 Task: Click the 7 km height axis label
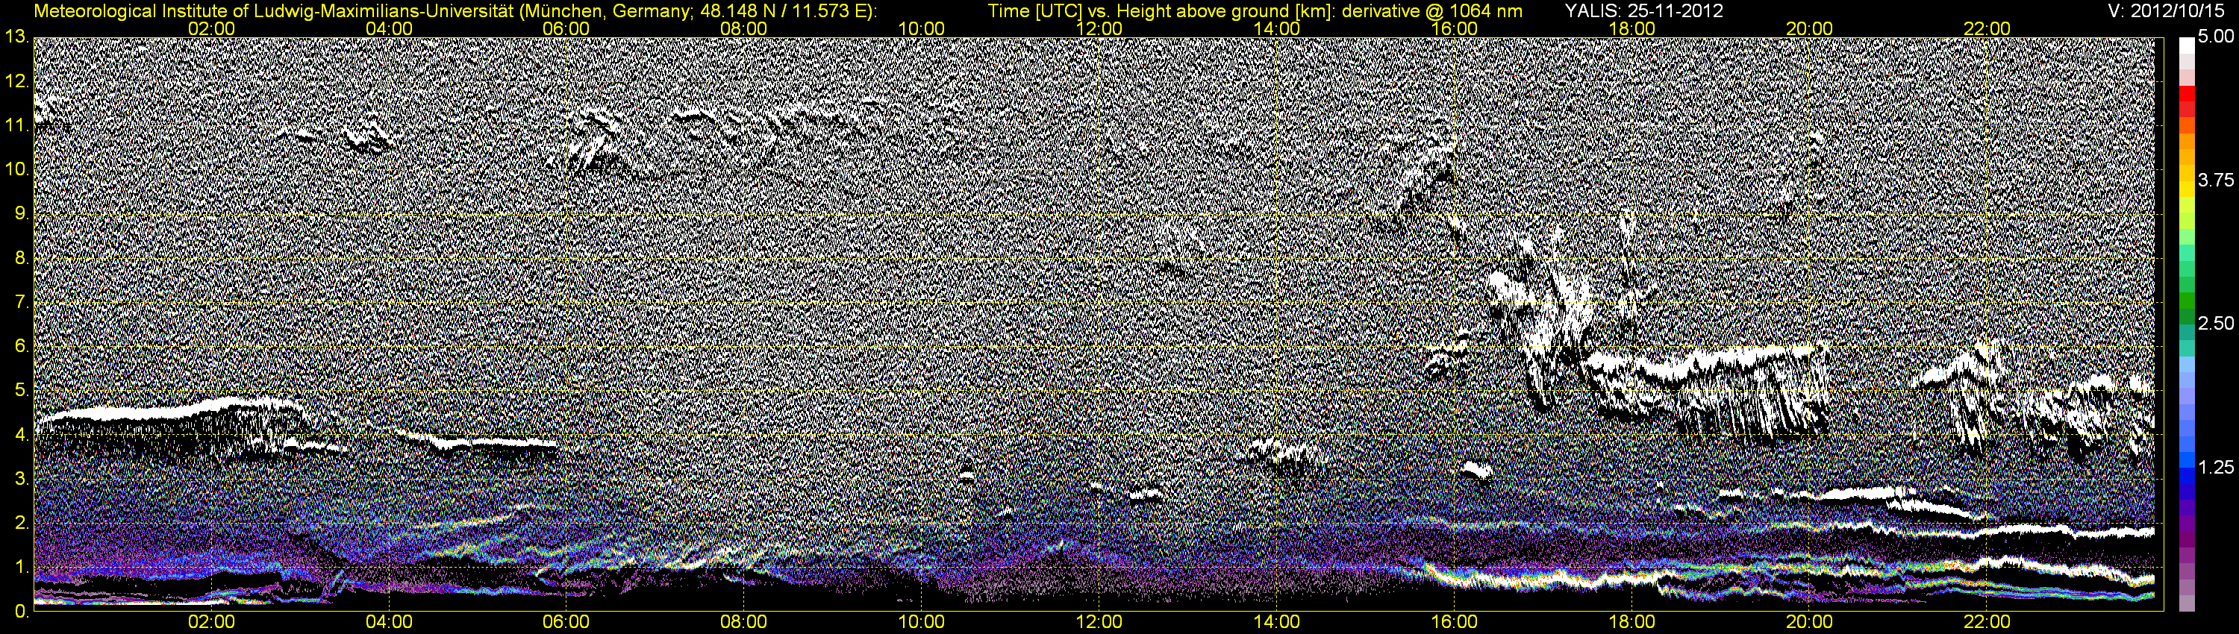click(x=21, y=302)
